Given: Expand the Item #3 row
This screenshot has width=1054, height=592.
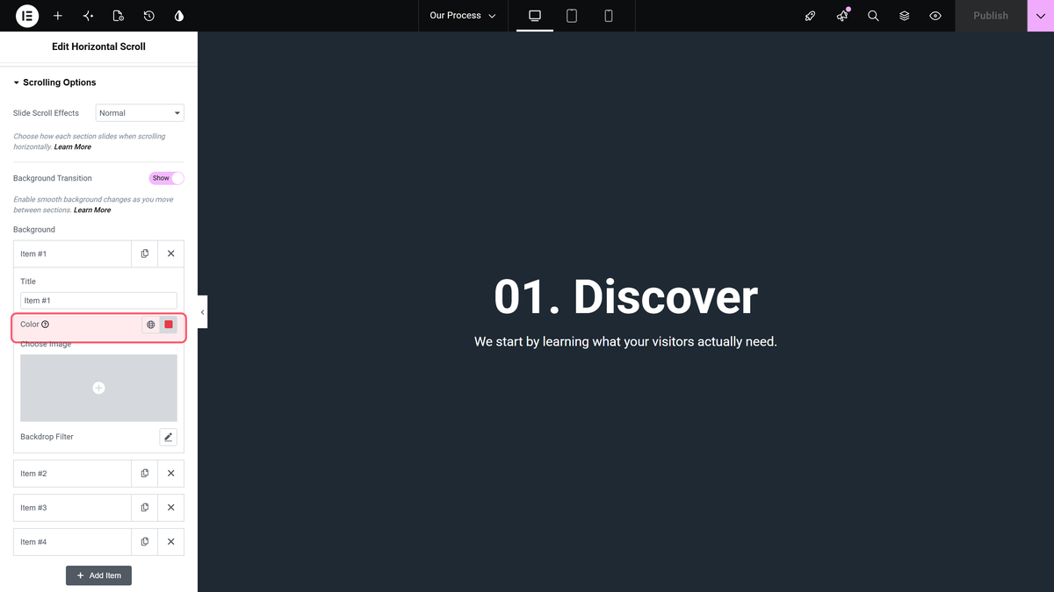Looking at the screenshot, I should coord(72,508).
